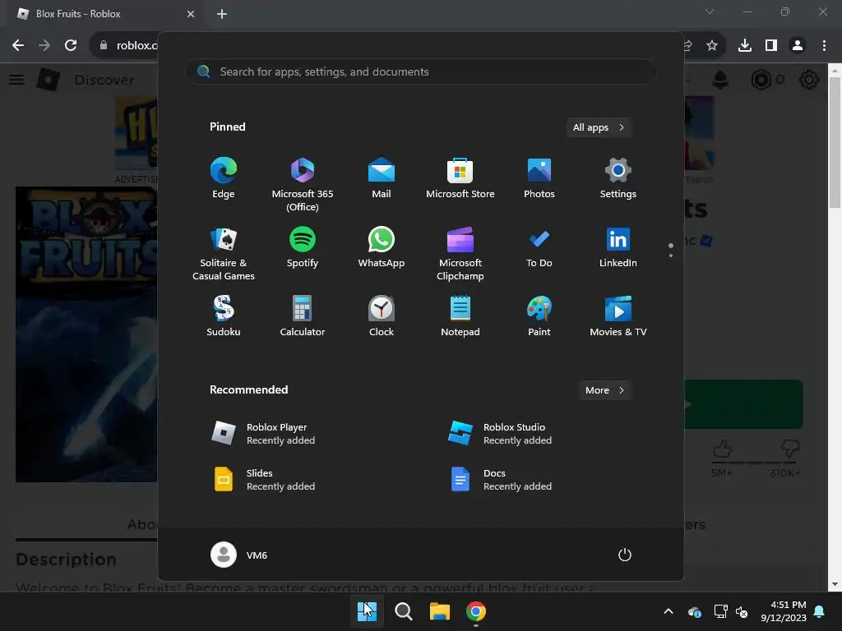Dislike Blox Fruits with thumbs-down
The width and height of the screenshot is (842, 631).
789,449
